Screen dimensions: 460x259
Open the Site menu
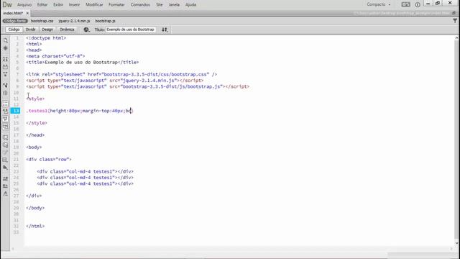[160, 5]
